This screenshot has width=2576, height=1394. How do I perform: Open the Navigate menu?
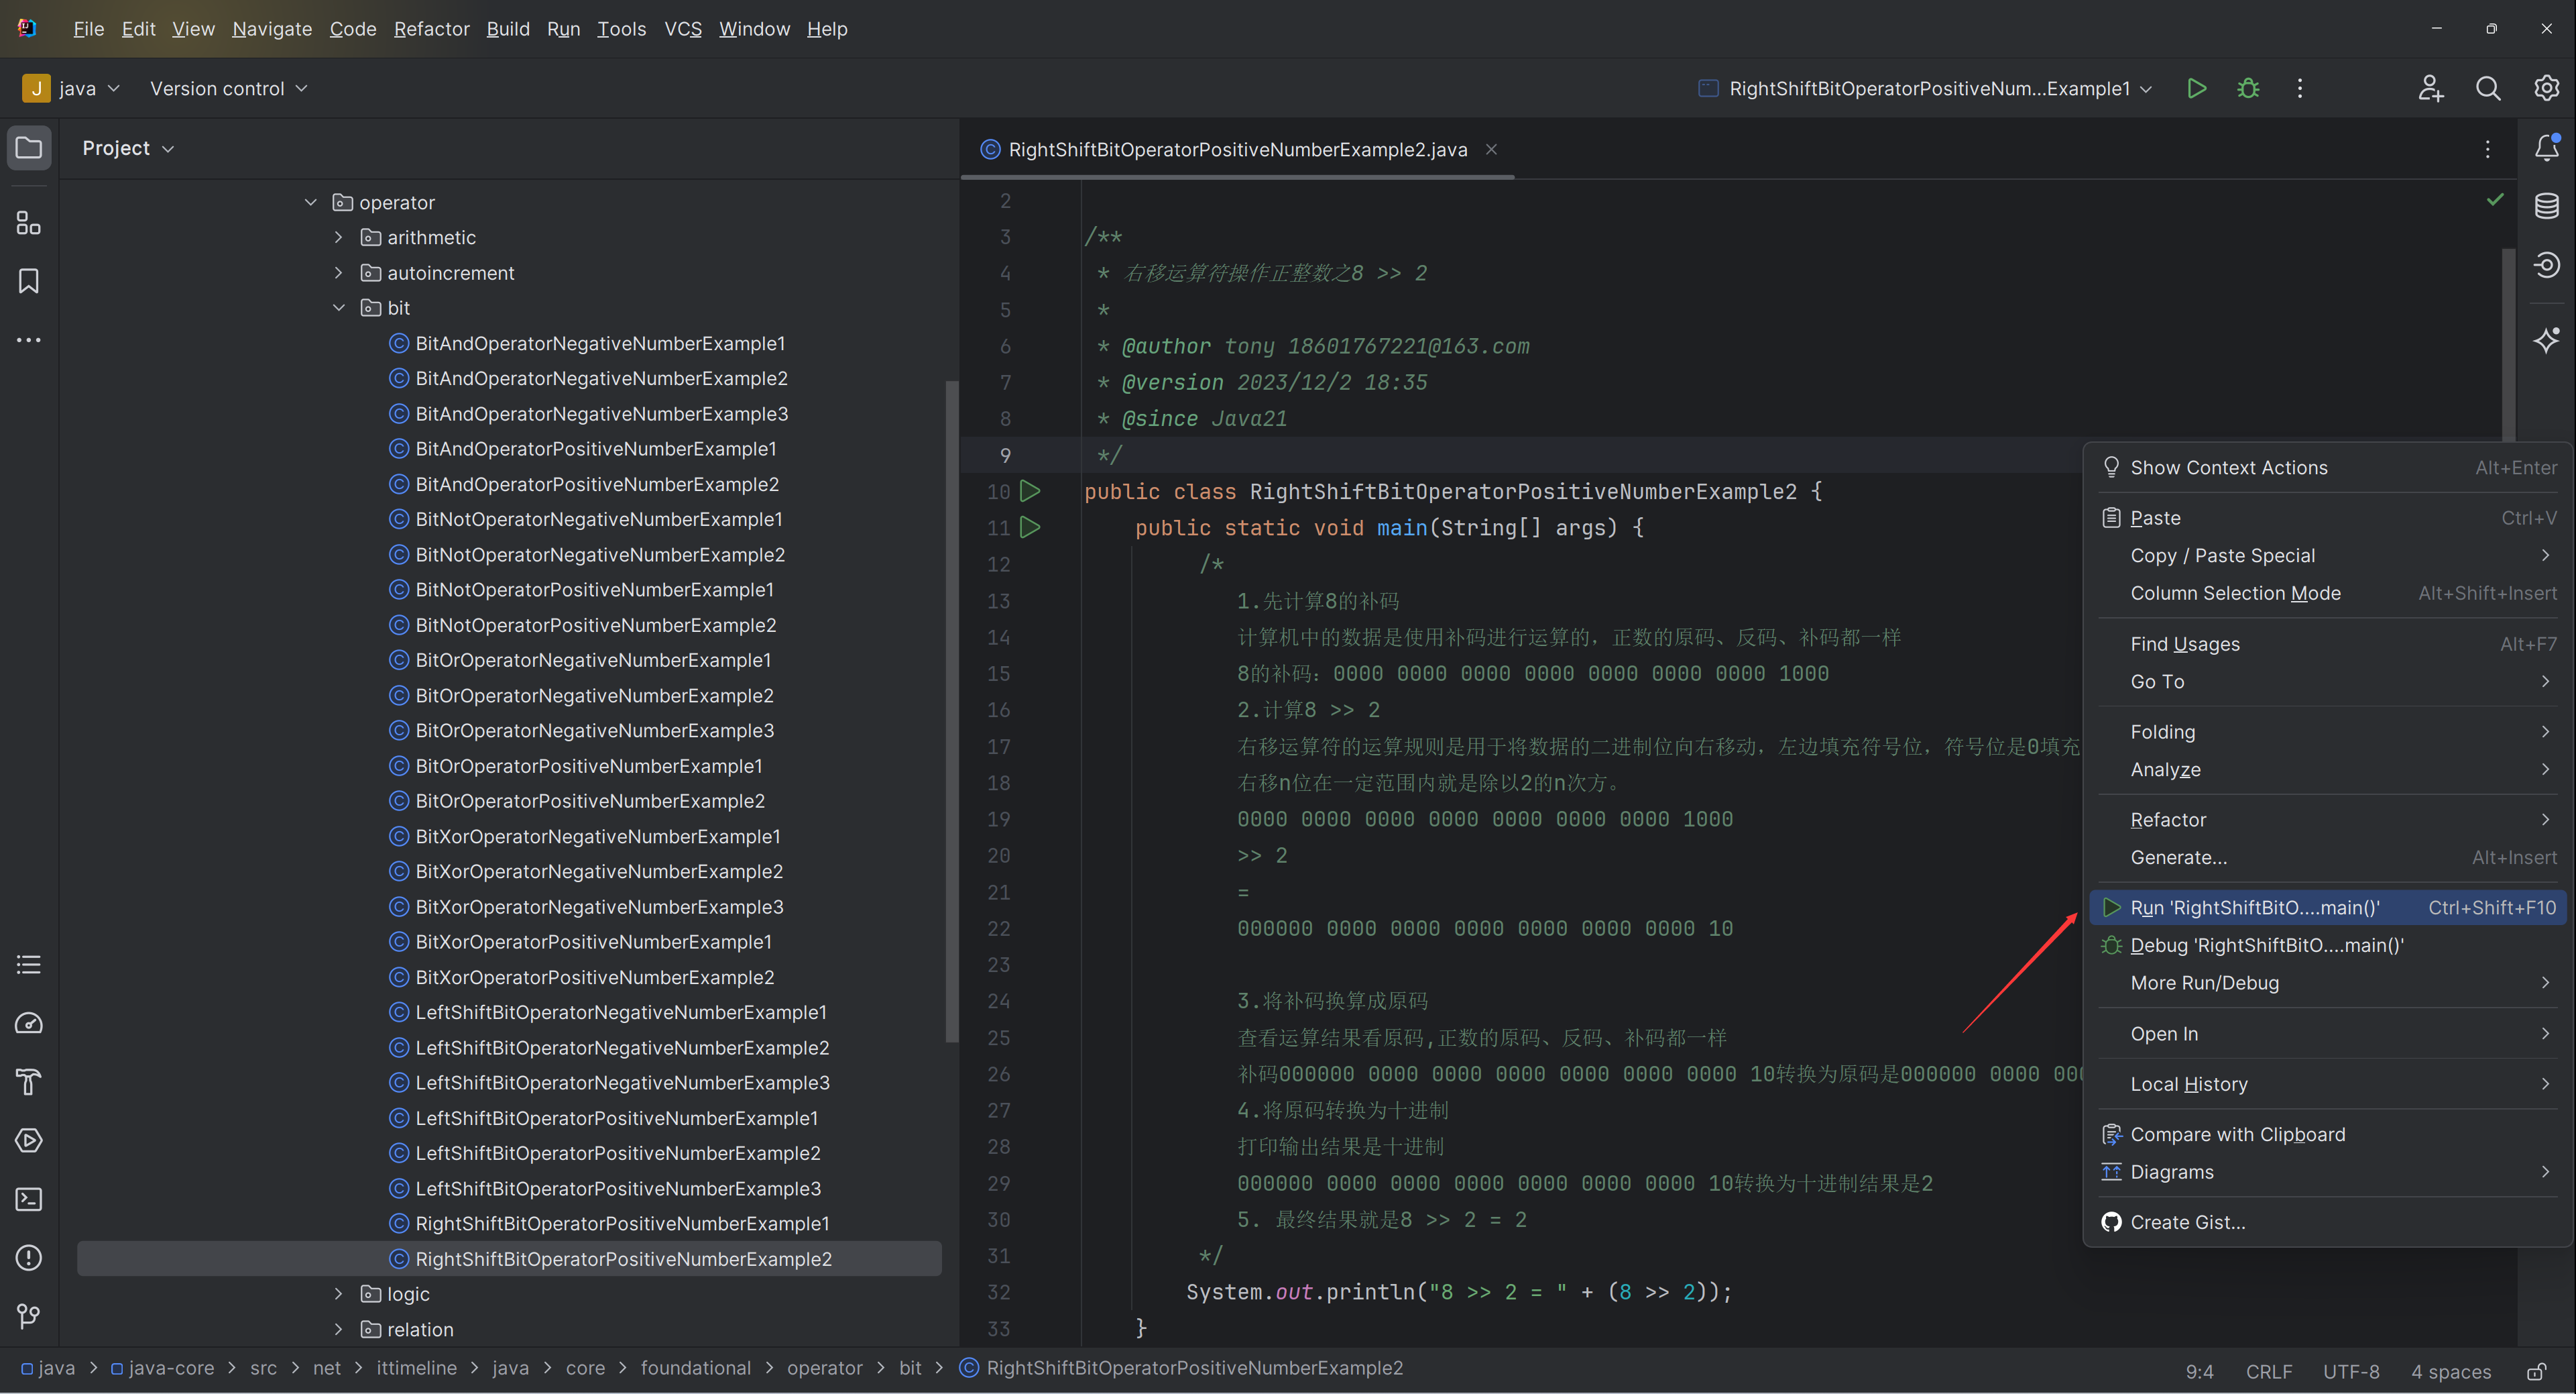coord(272,29)
